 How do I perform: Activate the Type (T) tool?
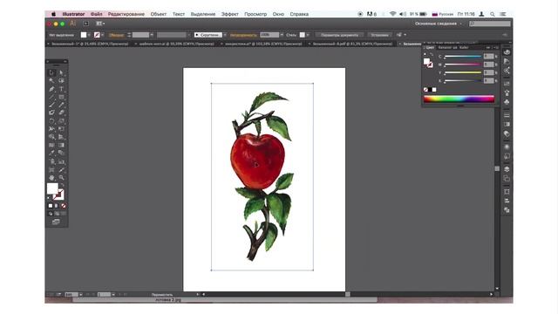point(61,89)
